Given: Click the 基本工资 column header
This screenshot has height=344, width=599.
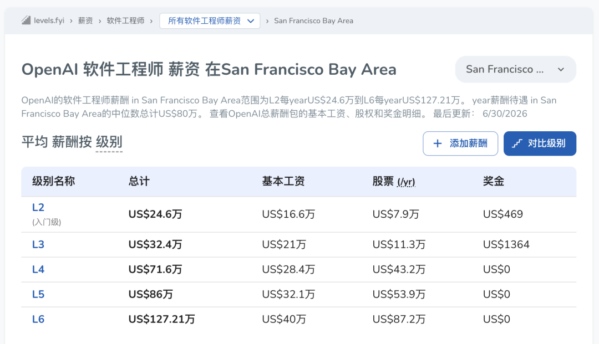Looking at the screenshot, I should pos(283,181).
